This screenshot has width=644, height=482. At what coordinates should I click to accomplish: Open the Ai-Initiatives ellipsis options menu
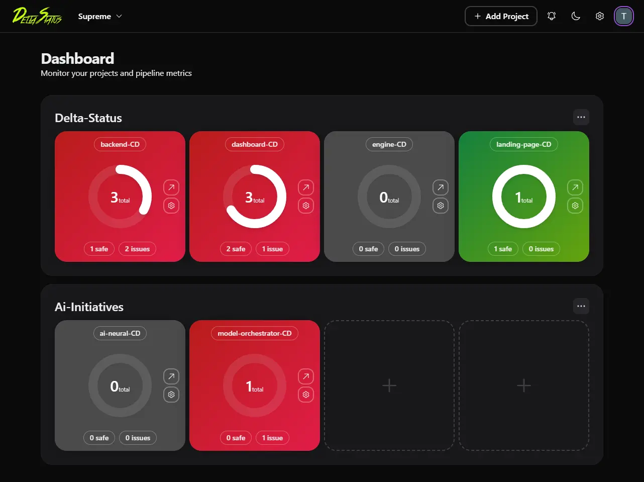[x=581, y=306]
